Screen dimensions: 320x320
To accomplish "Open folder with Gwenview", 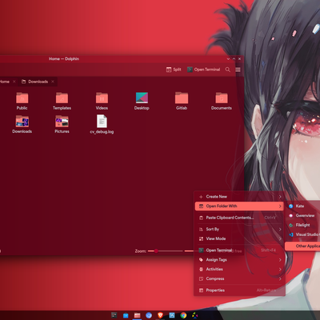I will point(303,215).
